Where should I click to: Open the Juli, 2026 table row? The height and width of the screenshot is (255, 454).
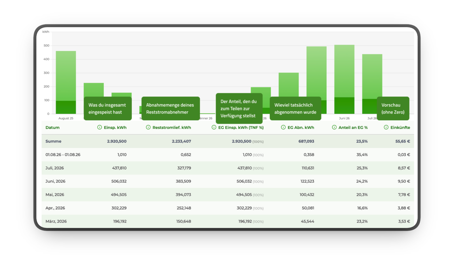pyautogui.click(x=228, y=168)
